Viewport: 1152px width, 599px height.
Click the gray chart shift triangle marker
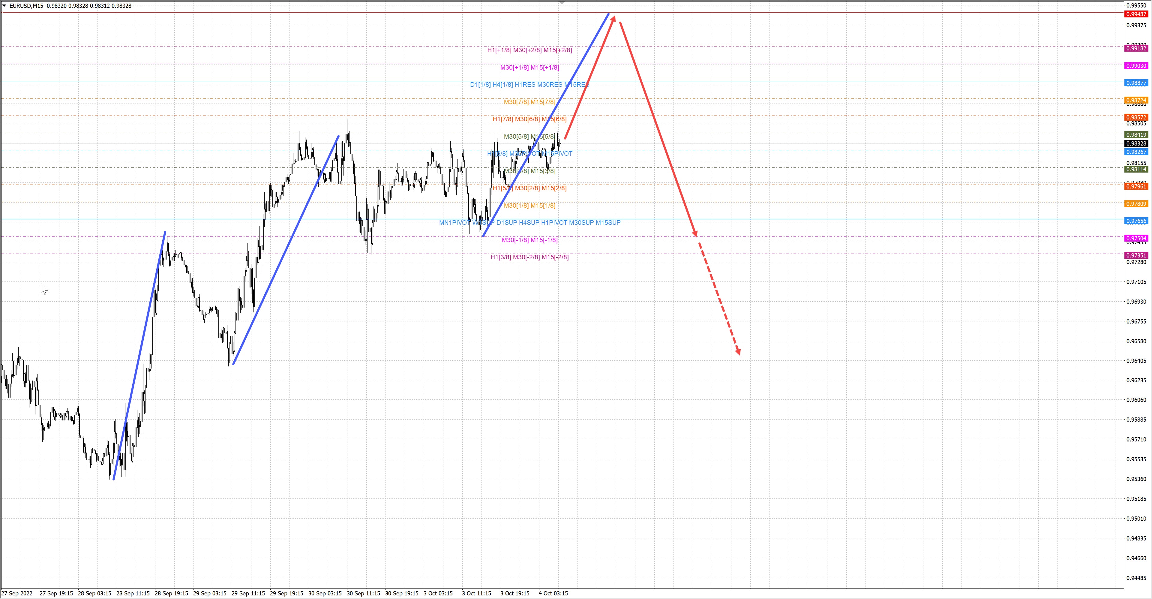562,3
